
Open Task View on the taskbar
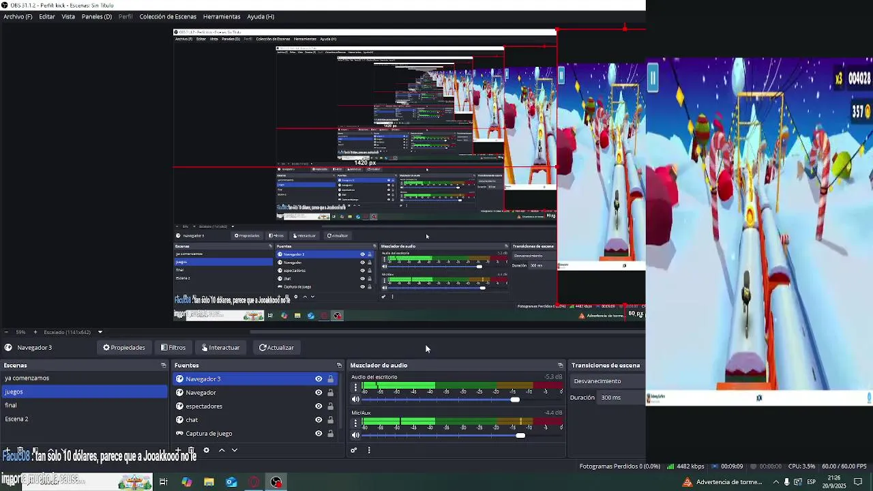164,482
